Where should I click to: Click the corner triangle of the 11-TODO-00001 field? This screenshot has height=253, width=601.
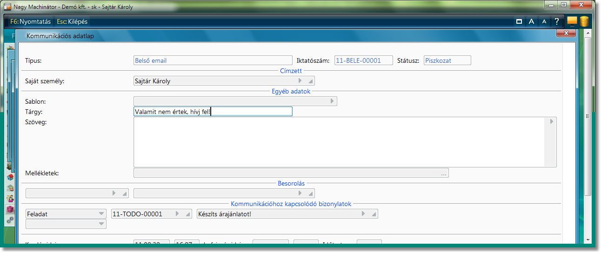click(187, 215)
